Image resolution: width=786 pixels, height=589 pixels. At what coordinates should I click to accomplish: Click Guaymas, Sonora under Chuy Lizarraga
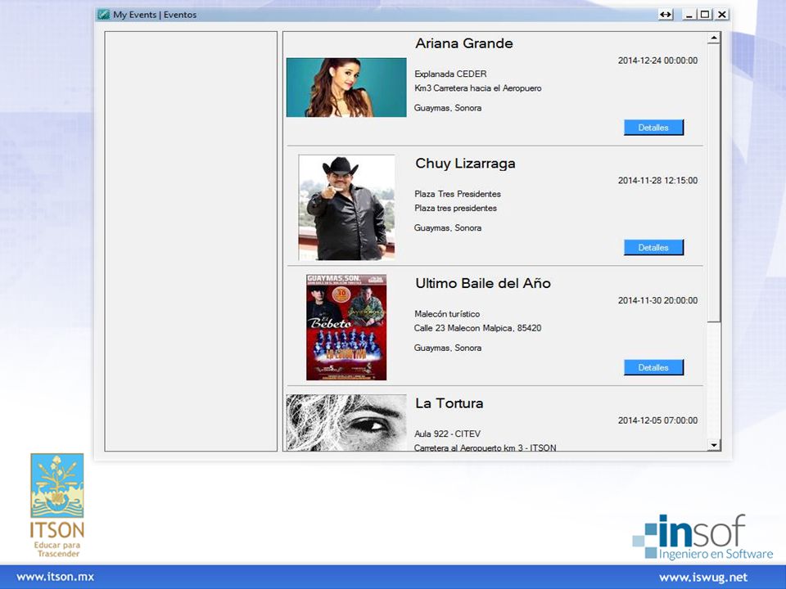(448, 228)
